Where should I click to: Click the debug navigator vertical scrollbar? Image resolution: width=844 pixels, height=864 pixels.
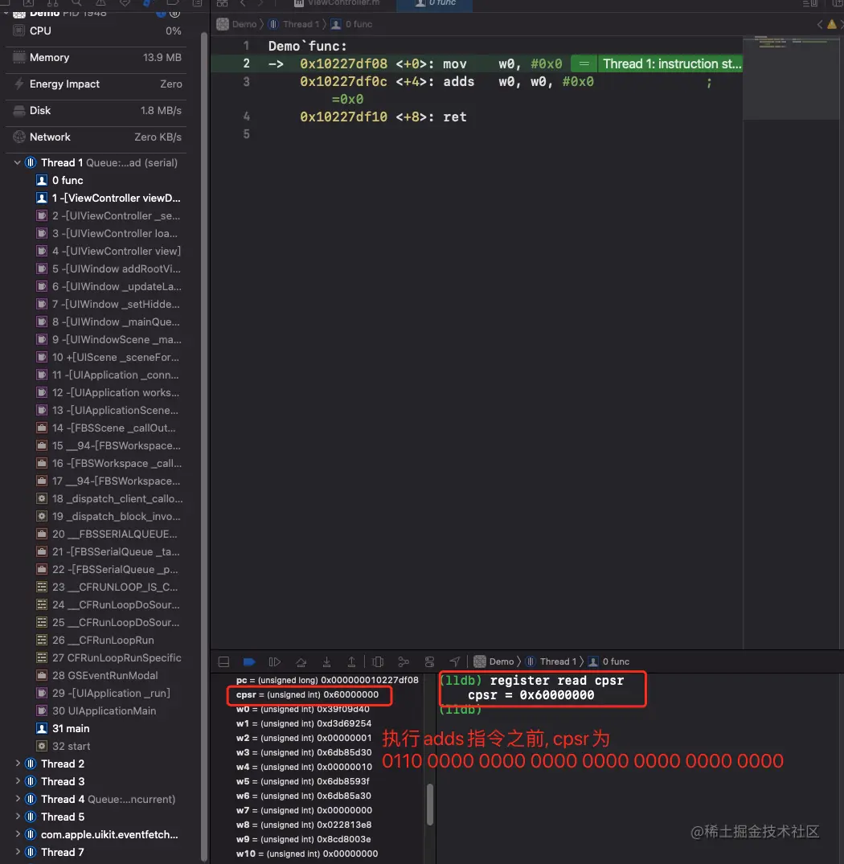204,446
